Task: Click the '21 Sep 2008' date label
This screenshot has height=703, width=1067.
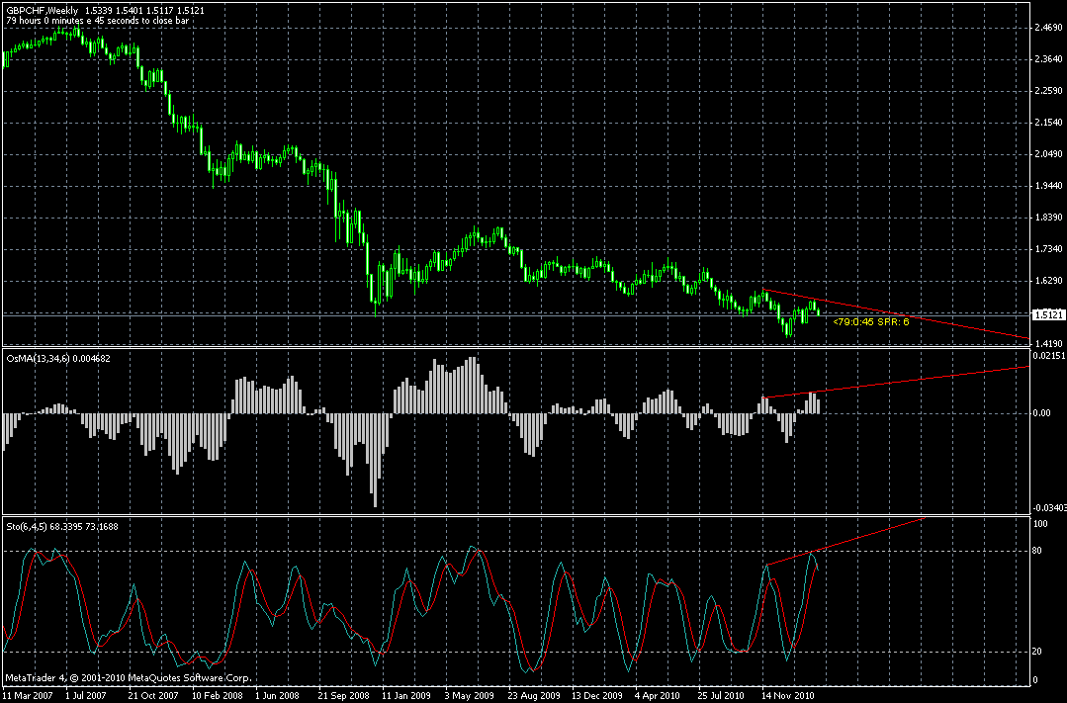Action: tap(344, 696)
